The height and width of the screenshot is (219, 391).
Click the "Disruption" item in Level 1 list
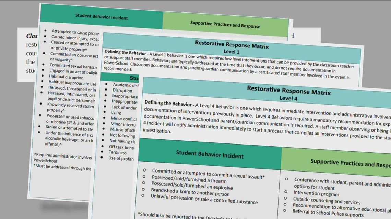[x=122, y=91]
